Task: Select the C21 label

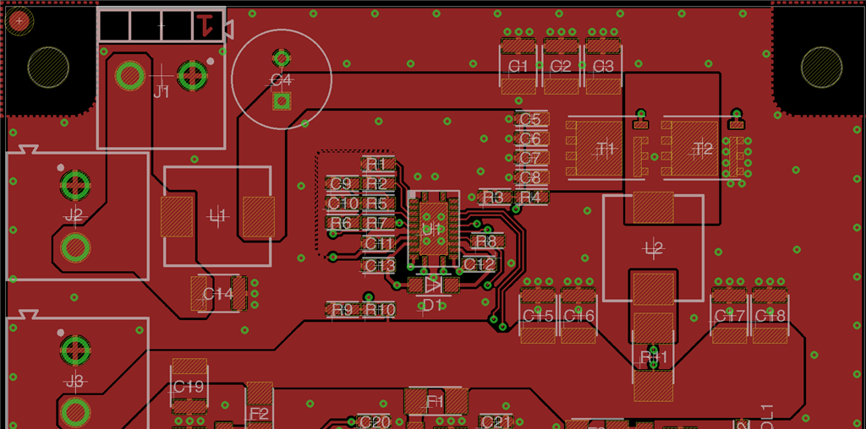Action: coord(495,422)
